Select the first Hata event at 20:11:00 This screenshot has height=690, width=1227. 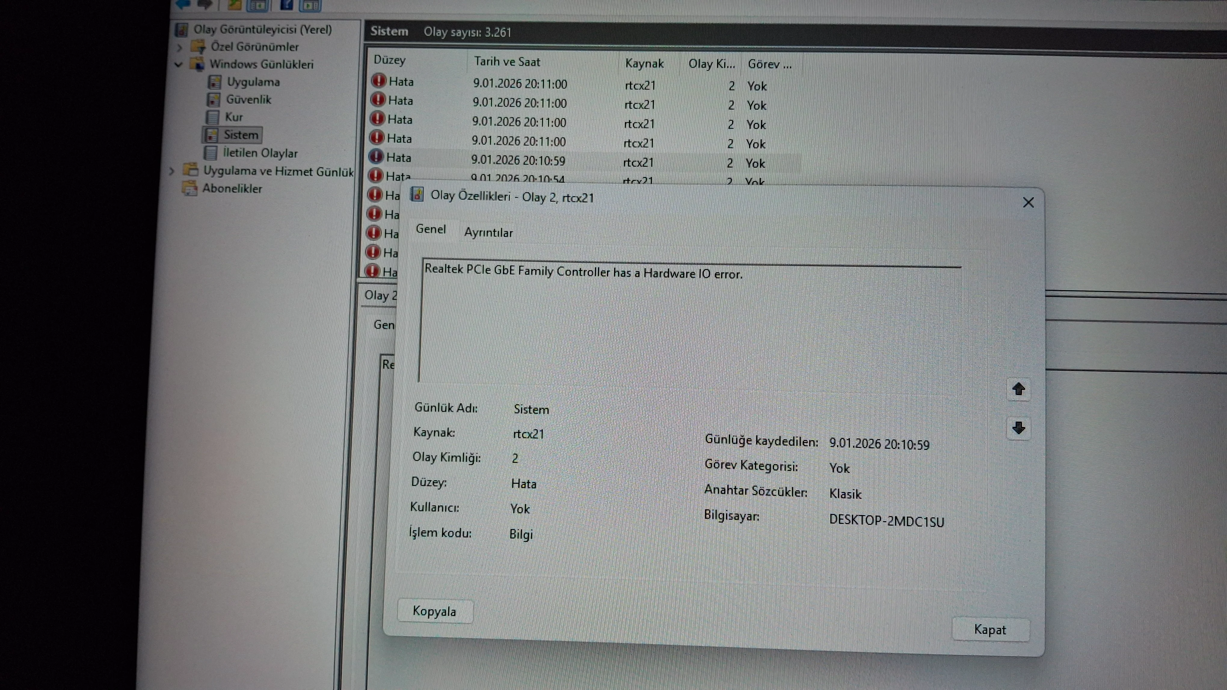(x=519, y=84)
